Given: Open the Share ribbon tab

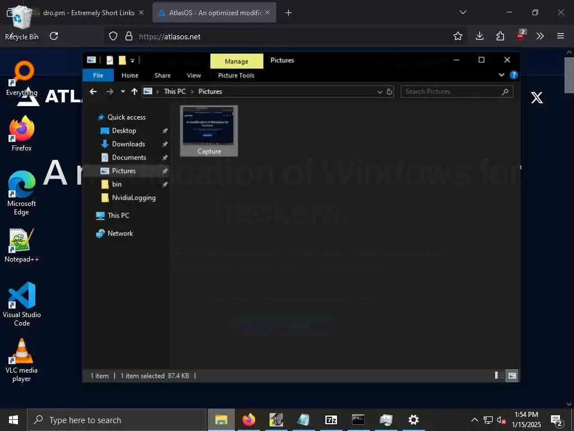Looking at the screenshot, I should point(163,75).
